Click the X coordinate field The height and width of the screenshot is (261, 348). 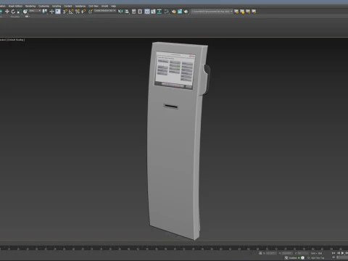(x=271, y=253)
